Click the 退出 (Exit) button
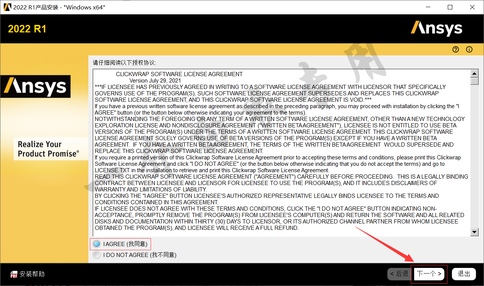Screen dimensions: 484x286 [464, 274]
